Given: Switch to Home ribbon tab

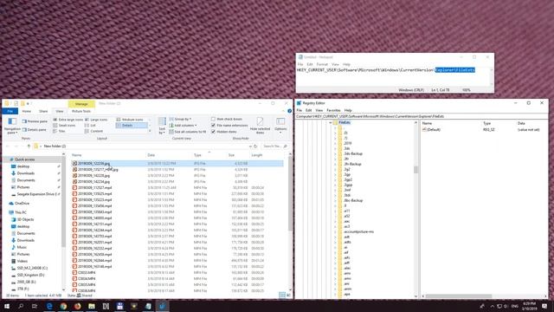Looking at the screenshot, I should (27, 111).
